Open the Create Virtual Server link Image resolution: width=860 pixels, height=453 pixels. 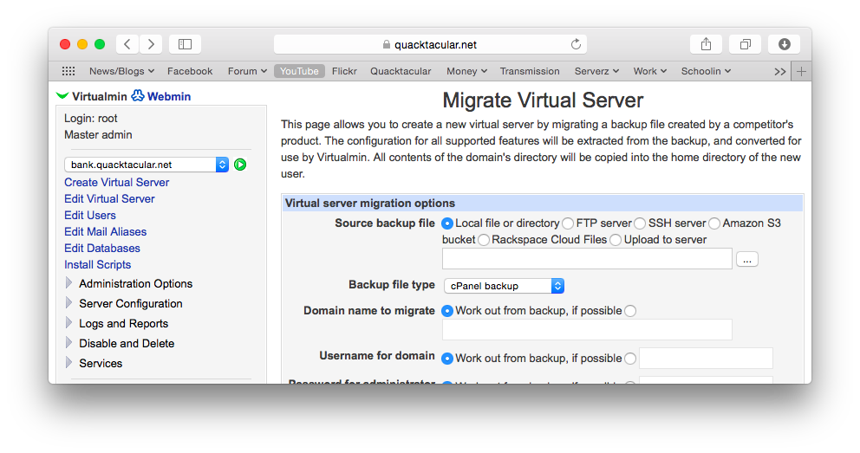click(x=117, y=183)
